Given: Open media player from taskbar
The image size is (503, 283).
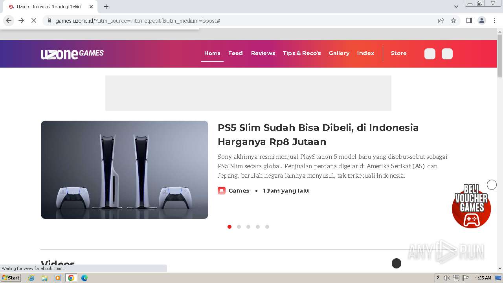Looking at the screenshot, I should click(x=58, y=278).
